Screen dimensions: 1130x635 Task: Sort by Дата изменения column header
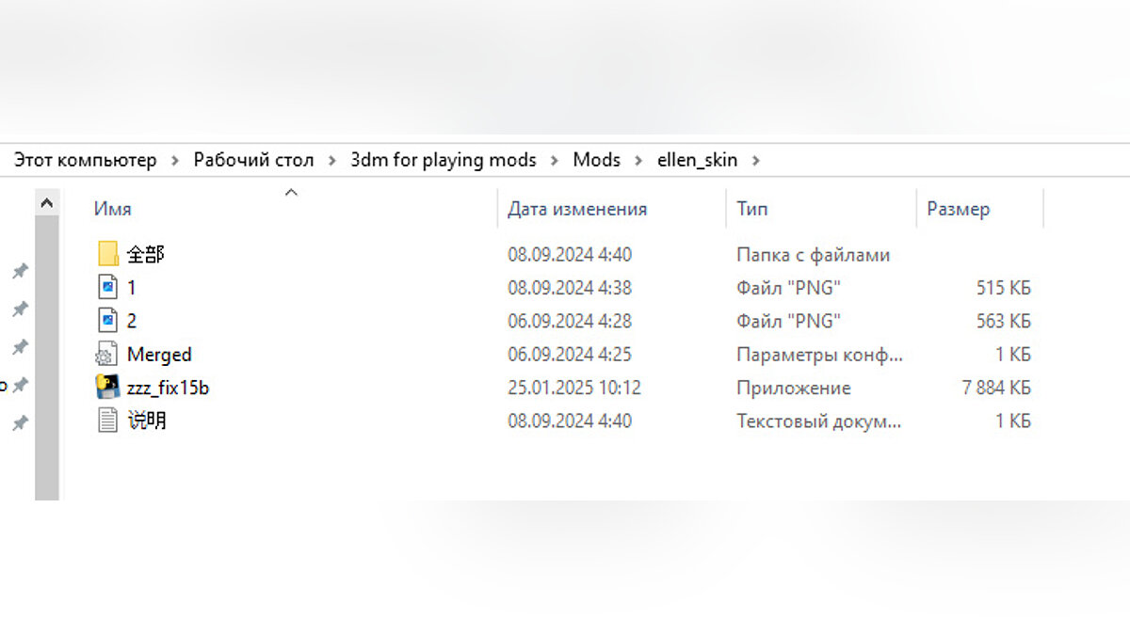(x=576, y=209)
